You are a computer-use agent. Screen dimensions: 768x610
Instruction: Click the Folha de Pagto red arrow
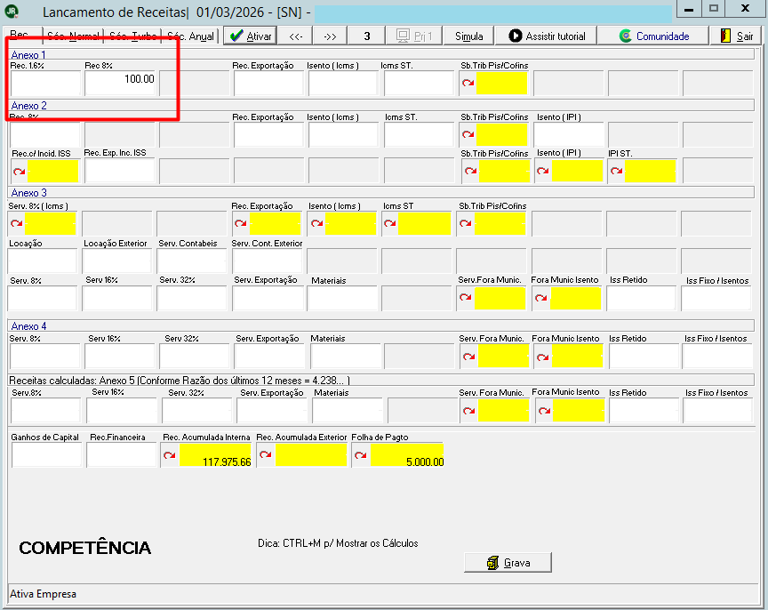pyautogui.click(x=361, y=455)
